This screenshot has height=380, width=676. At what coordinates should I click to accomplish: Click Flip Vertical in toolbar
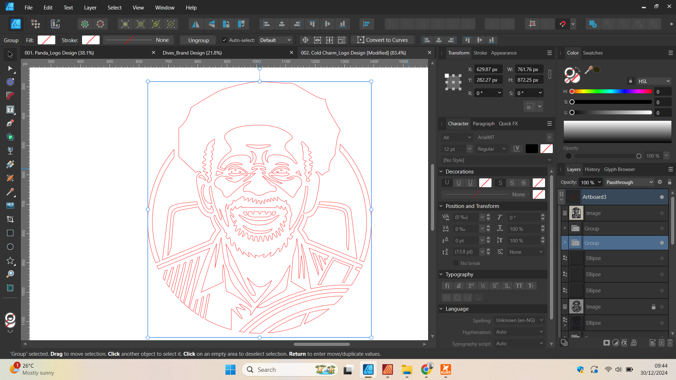click(211, 24)
